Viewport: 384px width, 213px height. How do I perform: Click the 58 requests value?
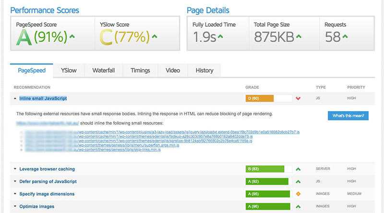point(333,37)
